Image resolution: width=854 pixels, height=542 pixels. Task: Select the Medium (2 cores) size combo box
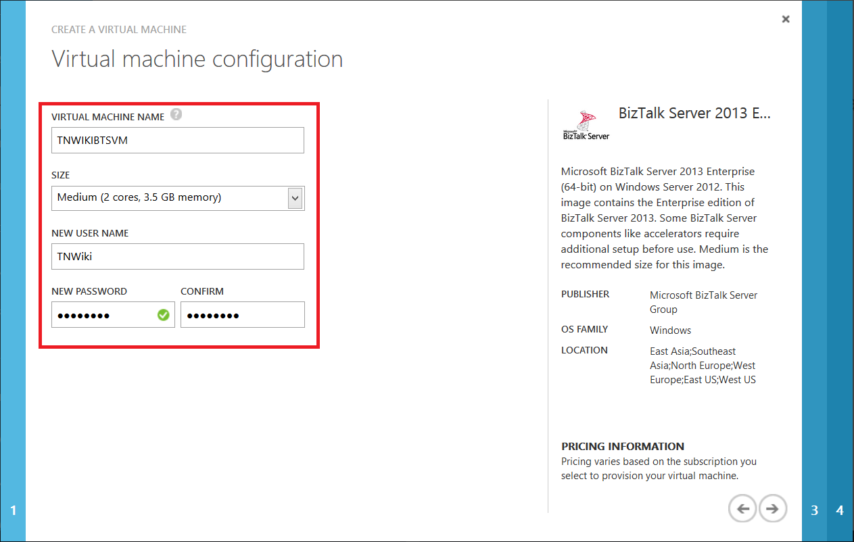178,198
